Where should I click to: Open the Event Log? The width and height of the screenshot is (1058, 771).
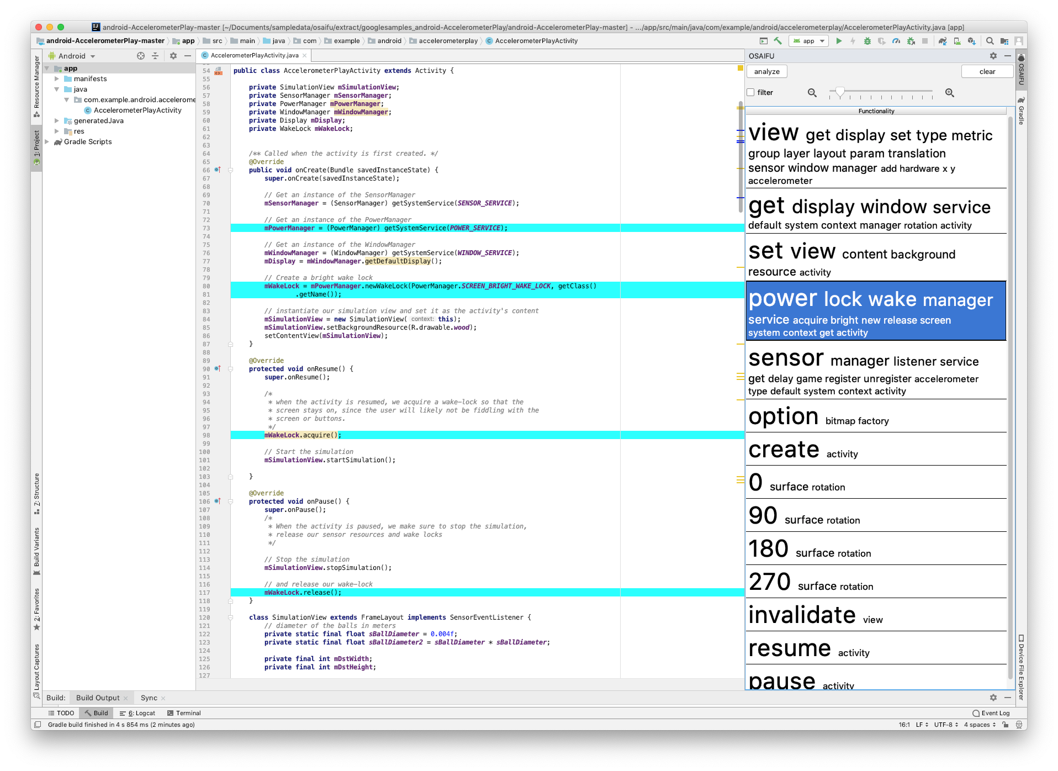[991, 714]
